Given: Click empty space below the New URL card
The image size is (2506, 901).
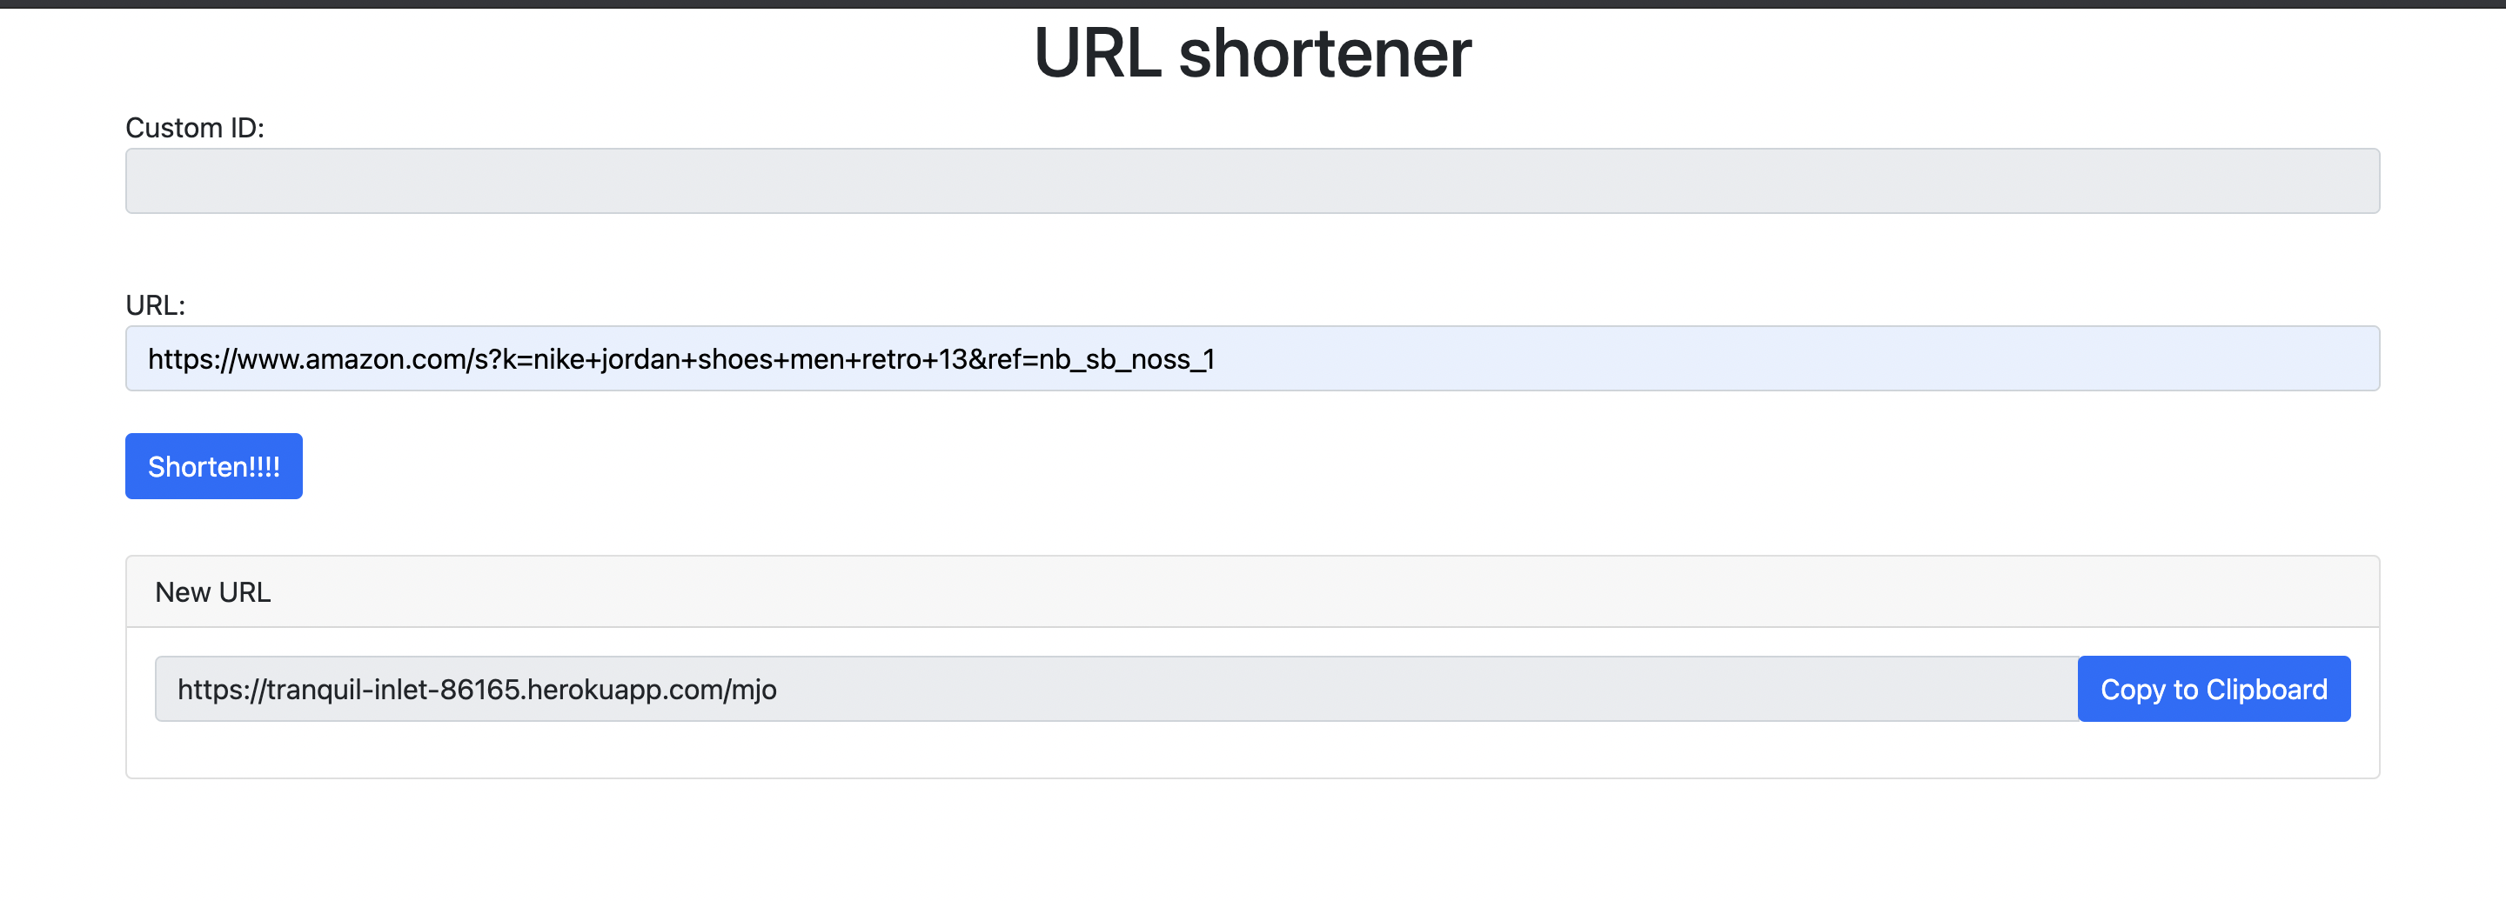Looking at the screenshot, I should [x=1252, y=841].
